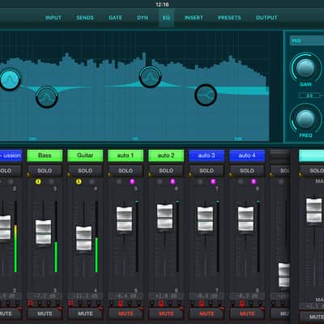This screenshot has width=324, height=324.
Task: Select the auto 1 channel name label
Action: click(x=126, y=156)
